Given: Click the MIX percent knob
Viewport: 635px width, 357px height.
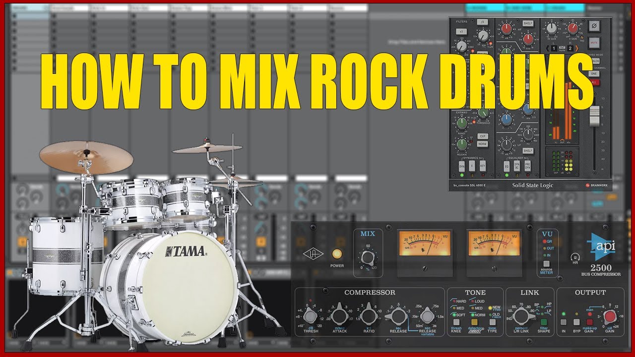Looking at the screenshot, I should click(368, 258).
